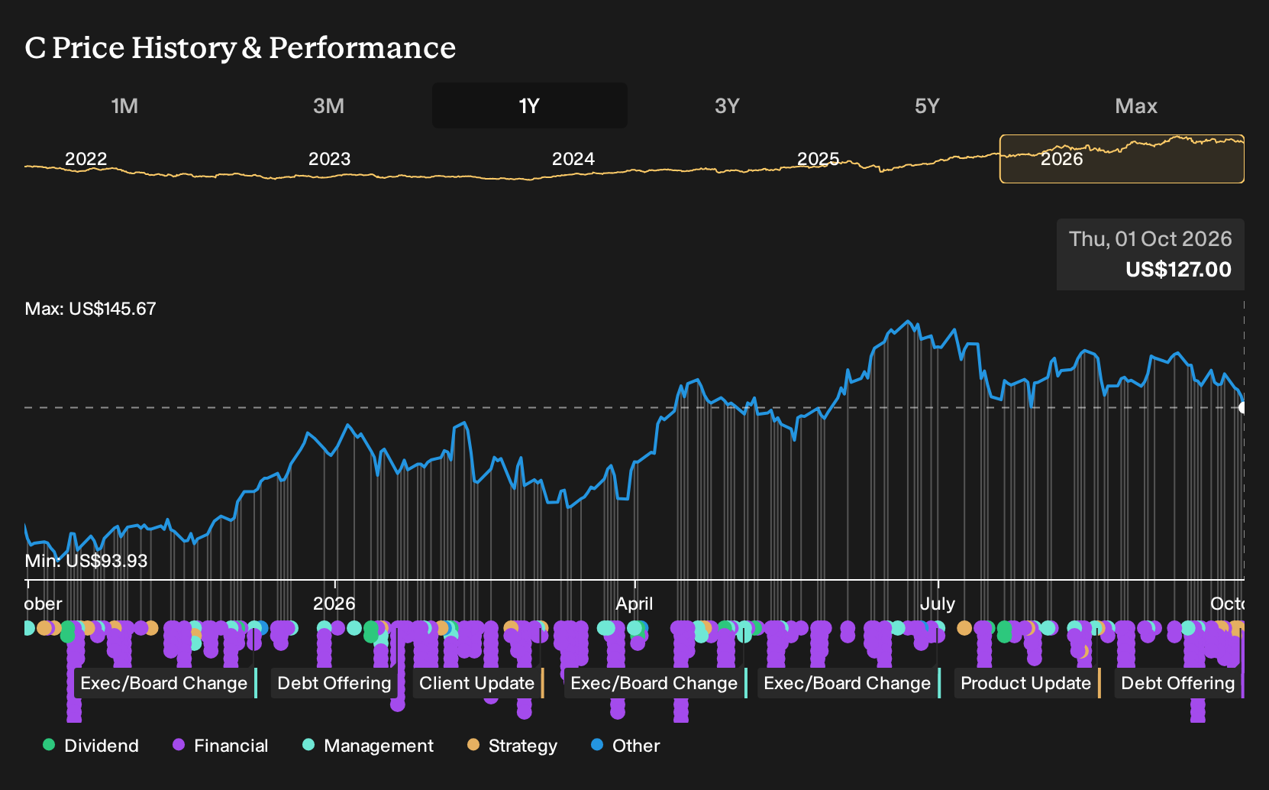This screenshot has width=1269, height=790.
Task: Click the Thu, 01 Oct 2026 date
Action: [1150, 239]
